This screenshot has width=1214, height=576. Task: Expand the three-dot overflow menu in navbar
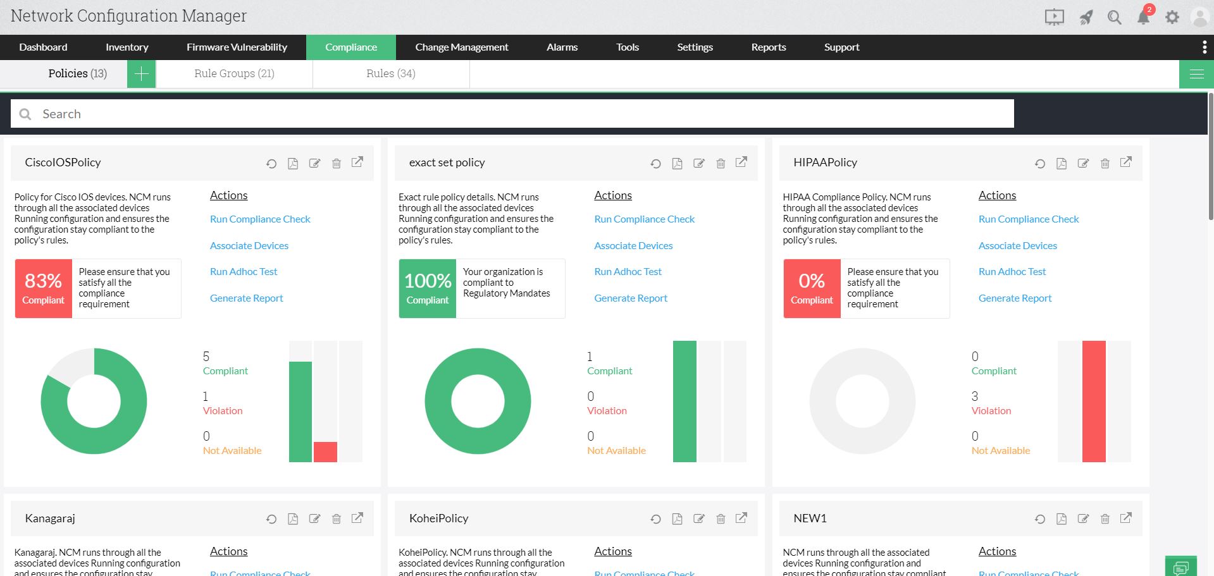click(1204, 47)
